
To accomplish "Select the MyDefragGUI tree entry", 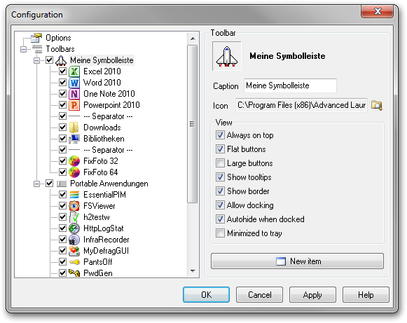I will pyautogui.click(x=106, y=251).
